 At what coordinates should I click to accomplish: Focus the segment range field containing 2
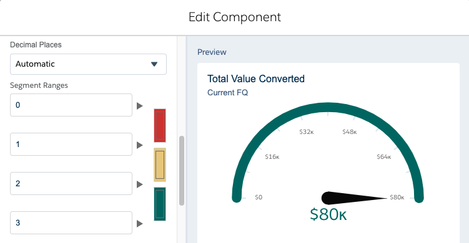pos(71,184)
